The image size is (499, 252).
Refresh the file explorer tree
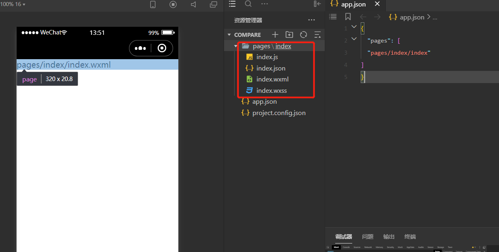tap(303, 35)
